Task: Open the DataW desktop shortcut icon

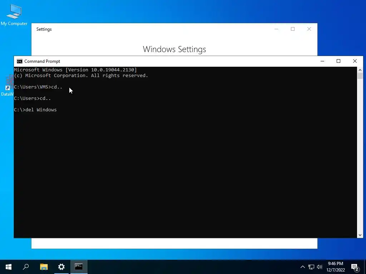Action: click(7, 85)
